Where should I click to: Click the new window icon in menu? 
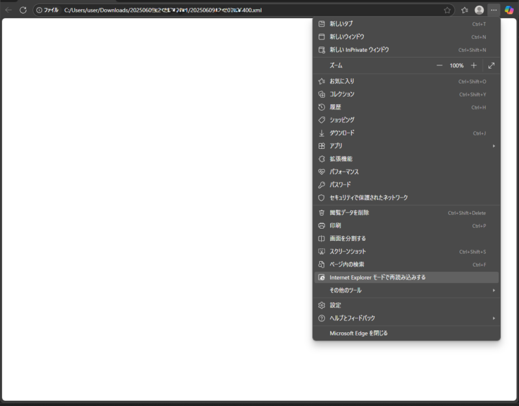[x=321, y=37]
